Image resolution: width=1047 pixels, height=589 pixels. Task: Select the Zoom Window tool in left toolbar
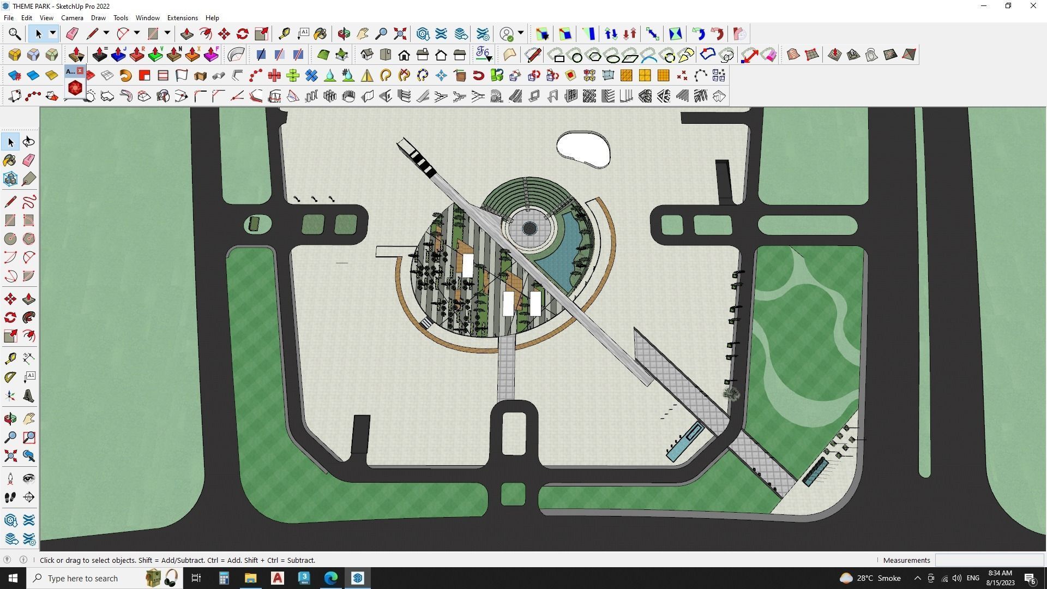29,438
